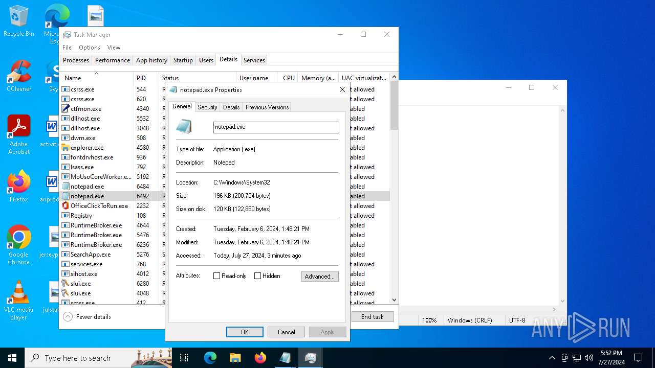Switch to Notepad taskbar button

click(285, 358)
